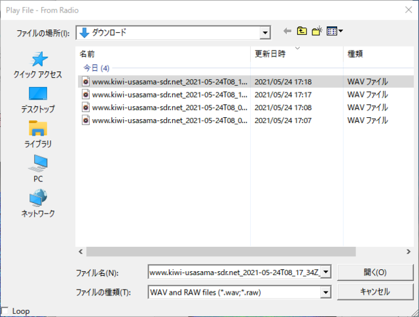Click WAV ファイル type in the 17:07 row
The width and height of the screenshot is (419, 317).
368,121
